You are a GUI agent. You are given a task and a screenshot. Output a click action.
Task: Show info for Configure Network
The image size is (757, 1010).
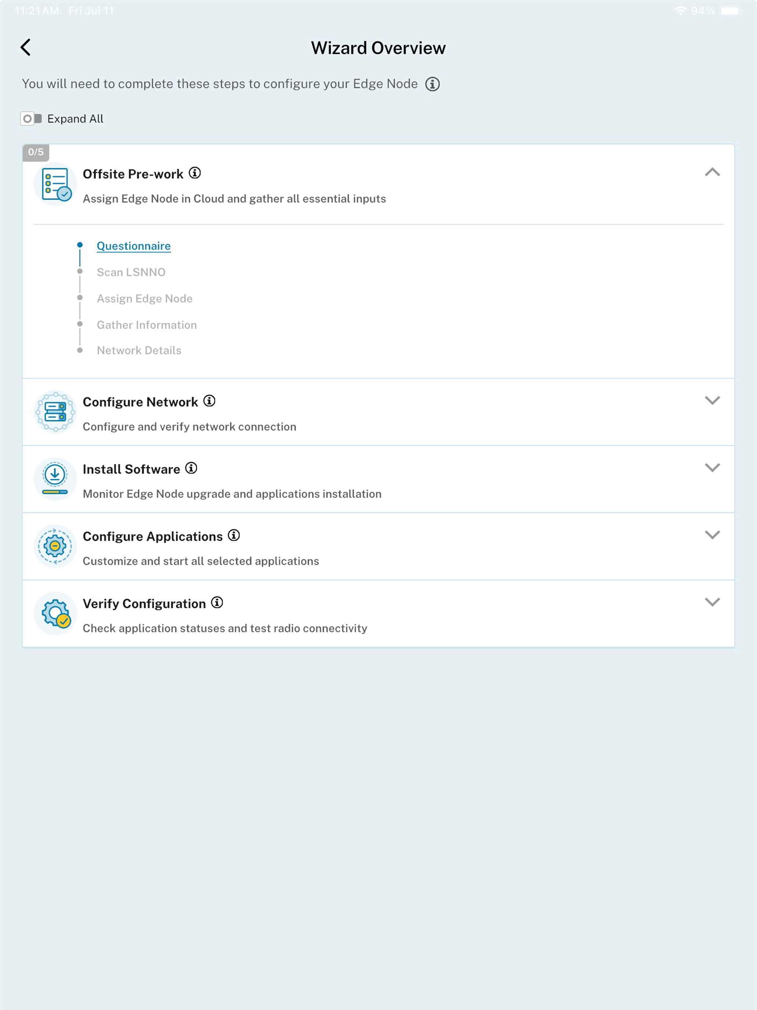(x=209, y=401)
